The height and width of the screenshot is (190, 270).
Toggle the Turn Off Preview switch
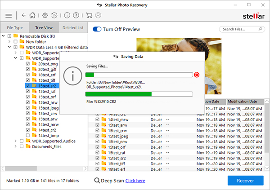[x=97, y=29]
